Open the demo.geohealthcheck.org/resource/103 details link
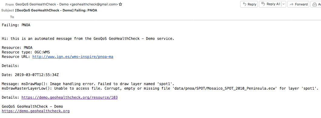 click(69, 97)
